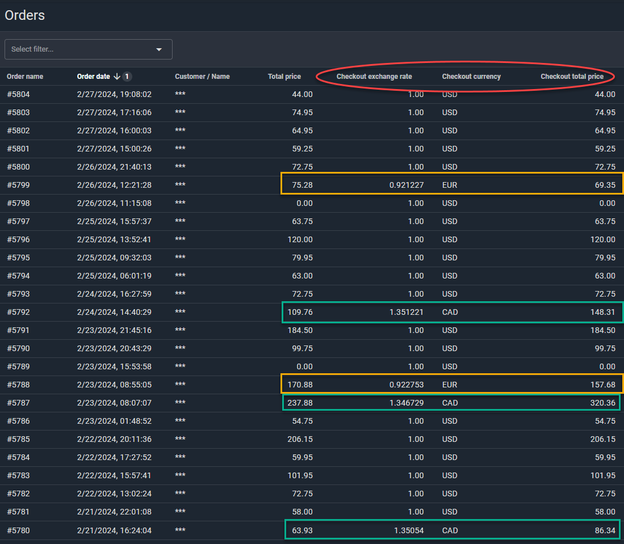Sort by Checkout total price header
The image size is (624, 544).
point(572,77)
